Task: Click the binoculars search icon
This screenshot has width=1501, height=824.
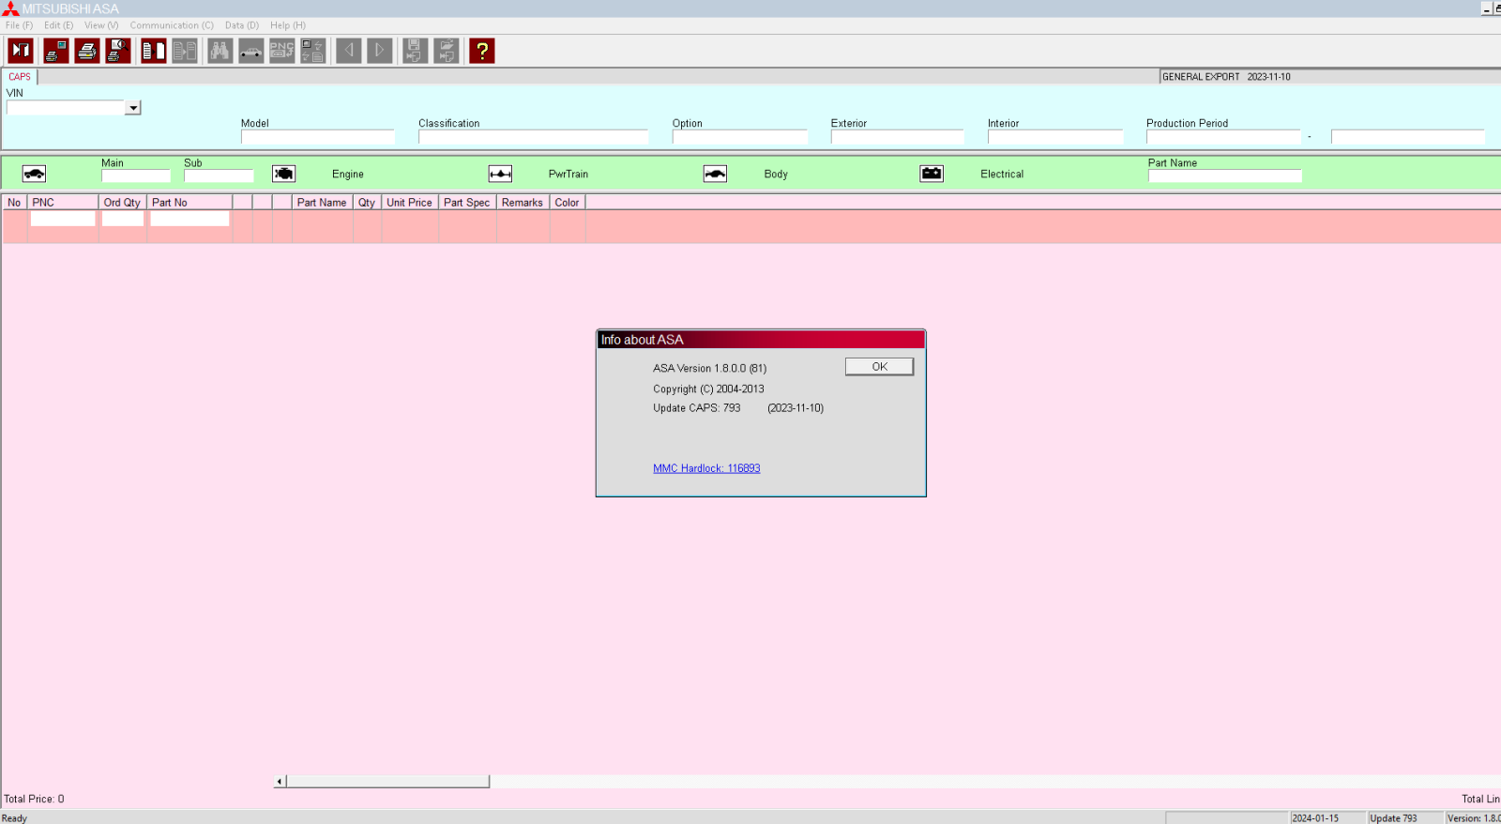Action: coord(220,51)
